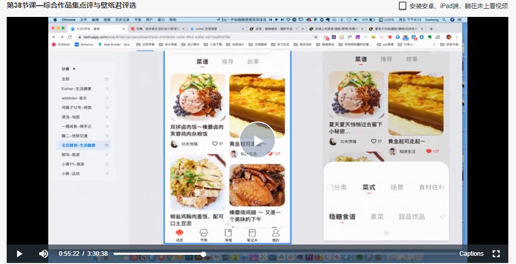Click the browser back arrow
This screenshot has width=516, height=264.
(x=54, y=37)
